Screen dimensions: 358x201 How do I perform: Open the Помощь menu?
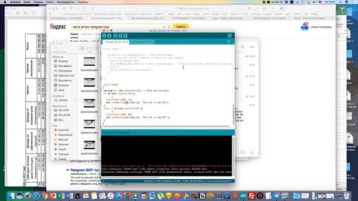point(83,2)
